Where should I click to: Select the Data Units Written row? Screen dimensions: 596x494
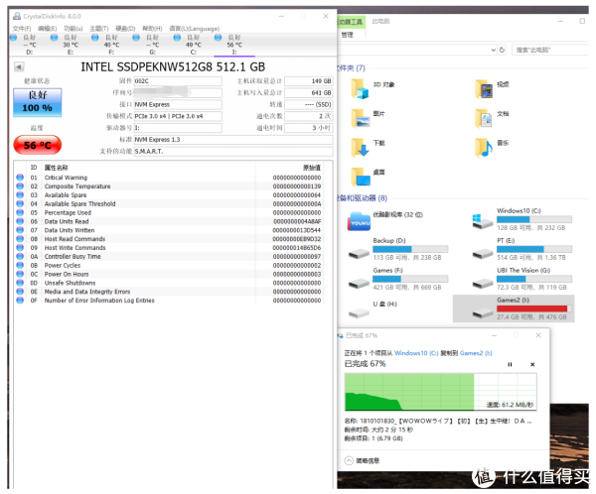click(169, 230)
